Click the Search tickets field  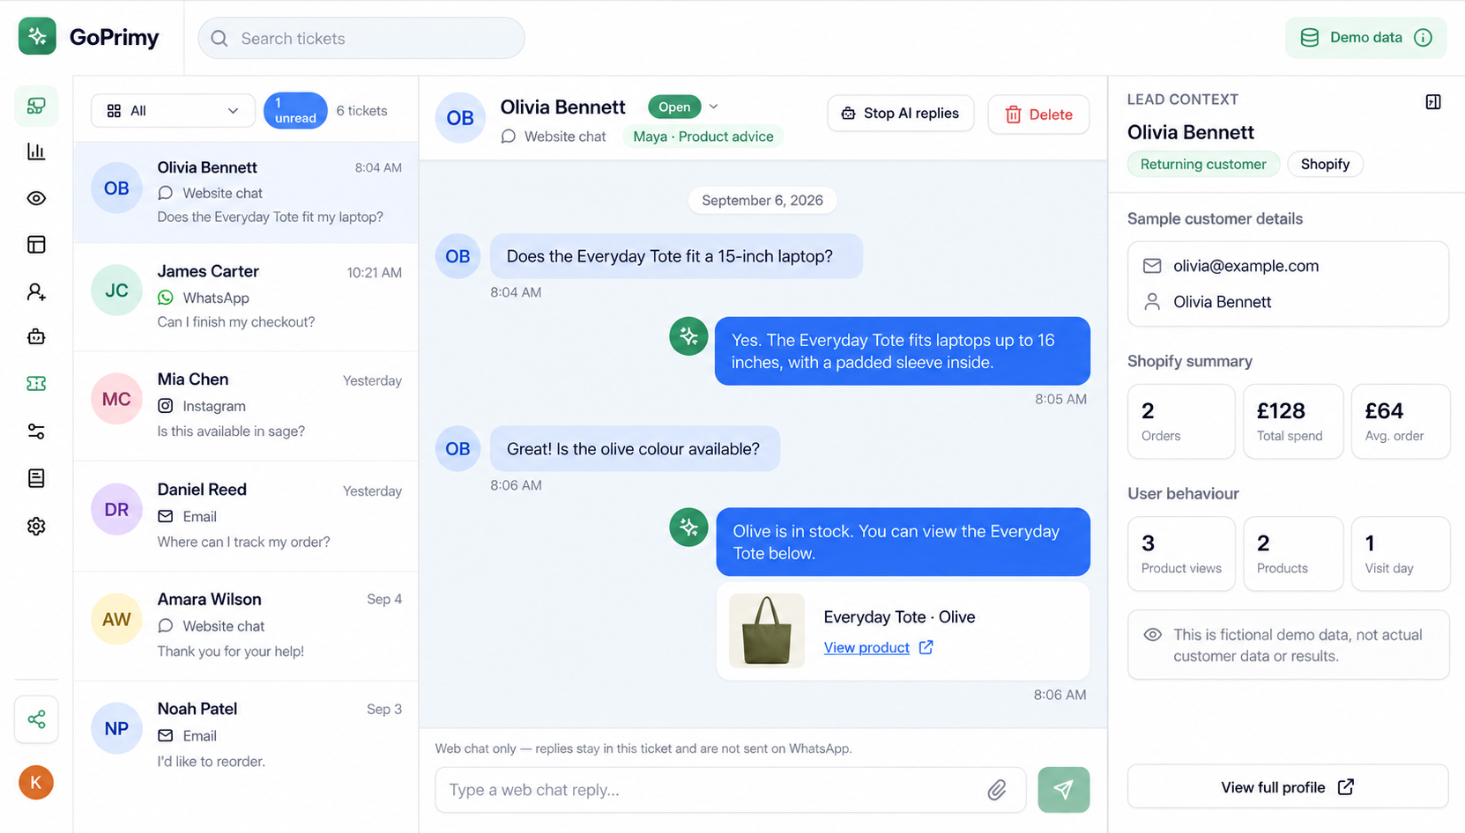pos(361,39)
